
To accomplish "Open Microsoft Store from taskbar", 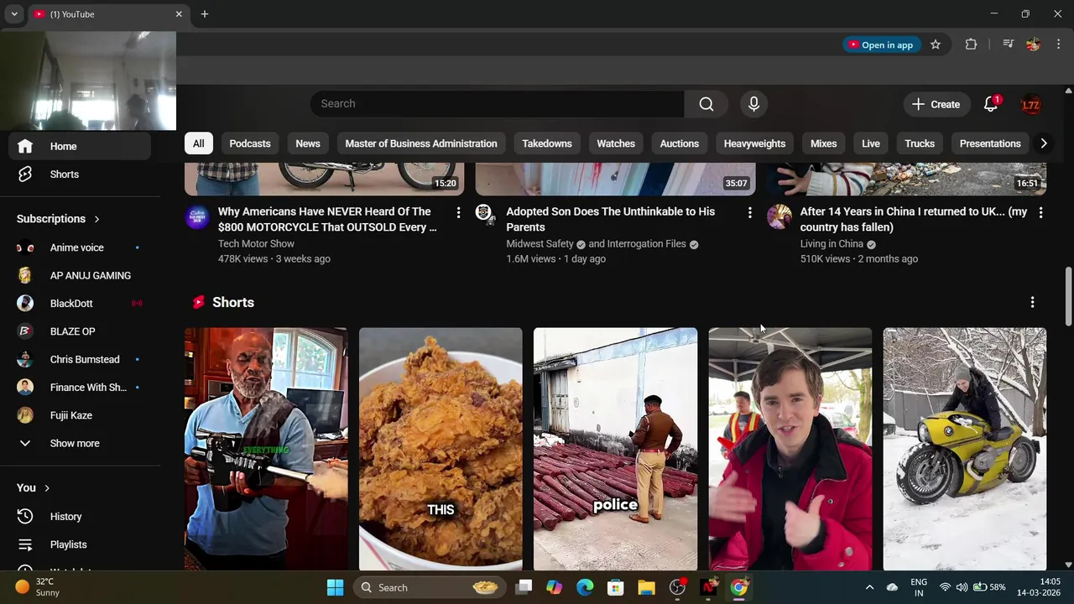I will point(615,587).
